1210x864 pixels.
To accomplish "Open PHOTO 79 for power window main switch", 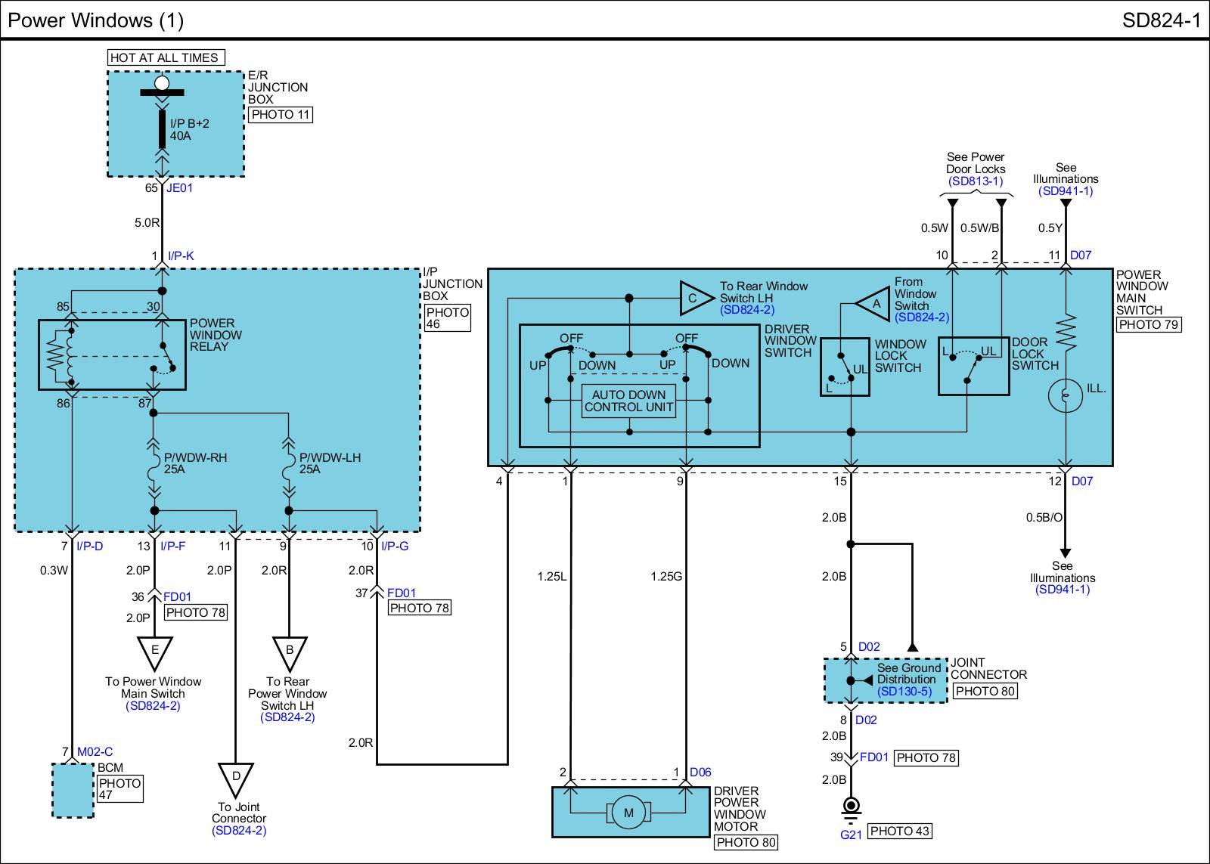I will (x=1148, y=324).
